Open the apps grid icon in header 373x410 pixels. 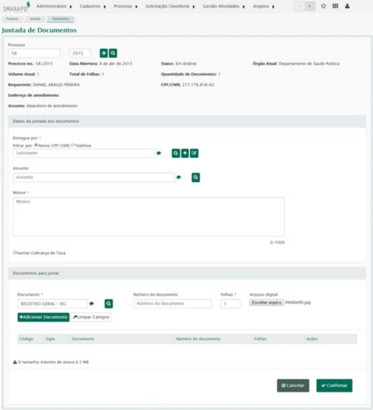click(335, 6)
